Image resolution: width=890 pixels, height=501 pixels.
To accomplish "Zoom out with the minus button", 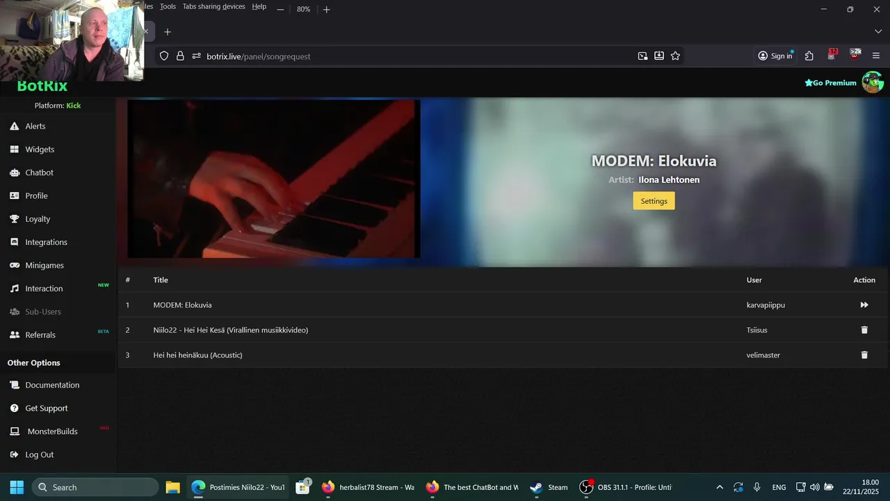I will [x=280, y=9].
